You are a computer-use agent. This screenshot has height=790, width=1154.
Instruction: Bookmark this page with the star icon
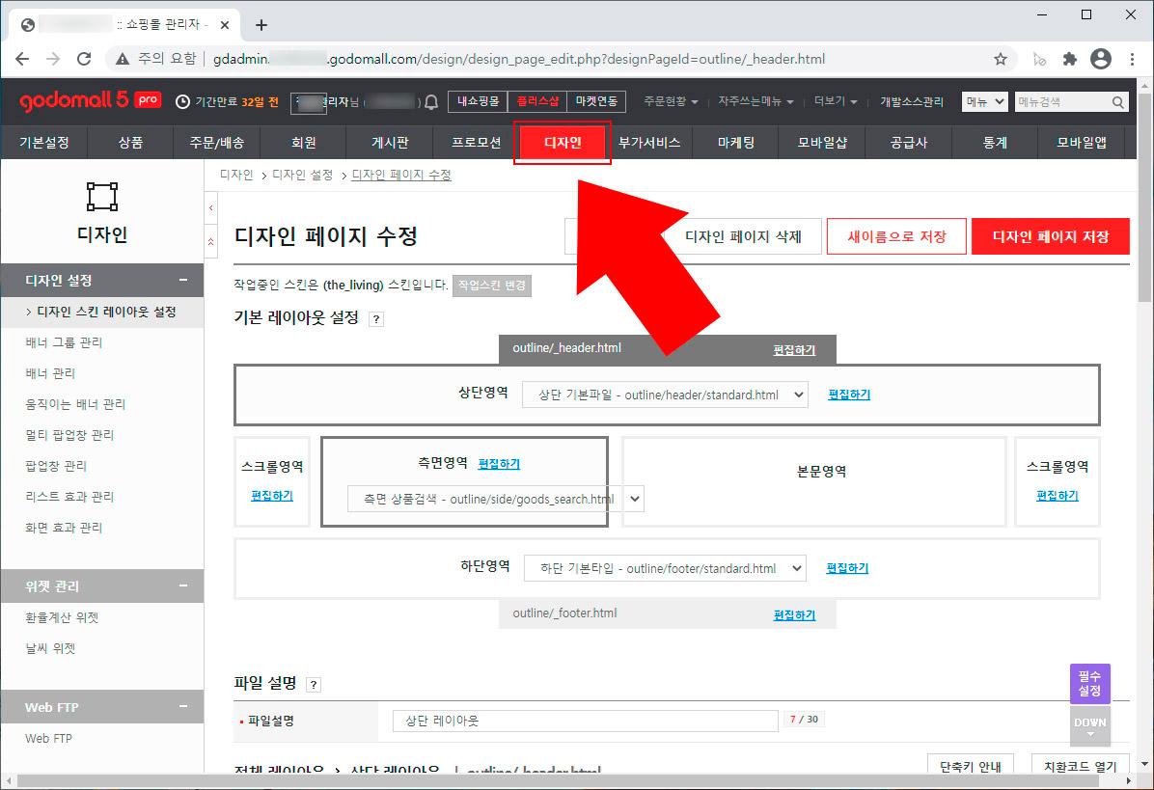[x=1001, y=59]
